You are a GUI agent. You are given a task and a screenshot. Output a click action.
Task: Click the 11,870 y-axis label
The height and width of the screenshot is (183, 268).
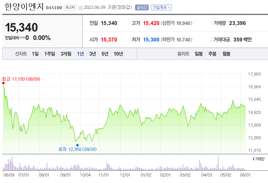255,150
